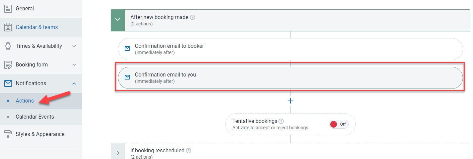The height and width of the screenshot is (159, 473).
Task: Click the Notifications envelope icon
Action: point(8,83)
